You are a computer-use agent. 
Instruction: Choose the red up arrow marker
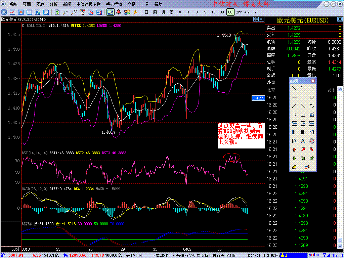[x=294, y=149]
